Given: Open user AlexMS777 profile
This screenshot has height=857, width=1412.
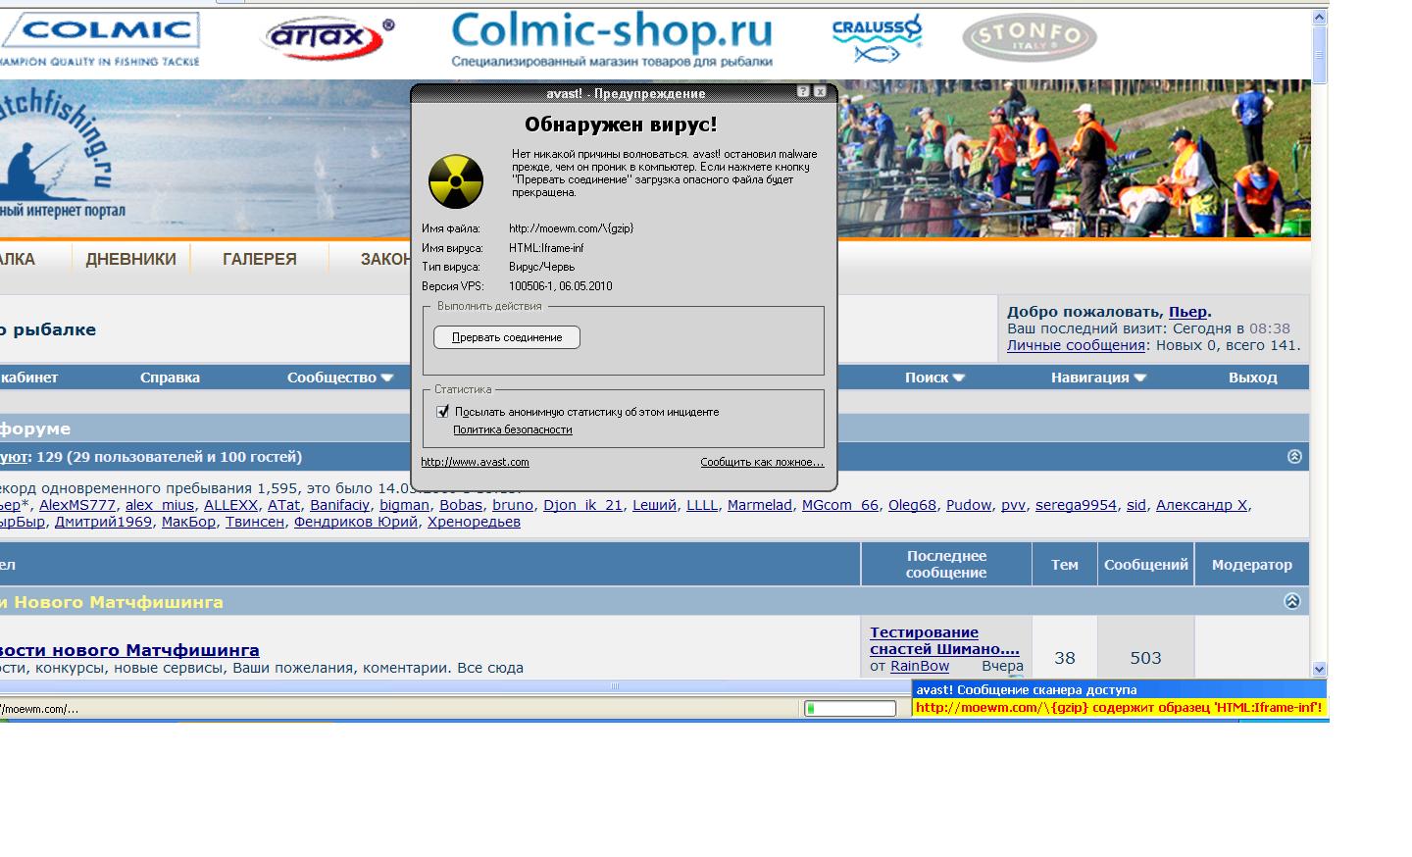Looking at the screenshot, I should (77, 505).
